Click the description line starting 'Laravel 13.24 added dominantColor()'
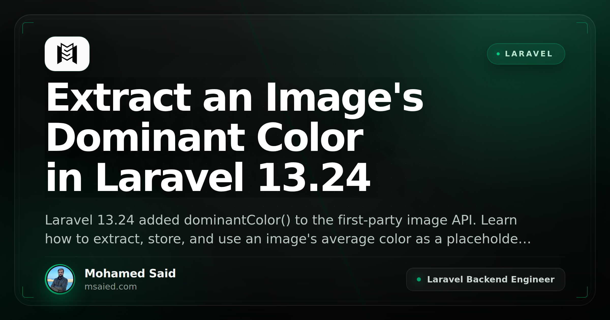Image resolution: width=610 pixels, height=320 pixels. point(281,220)
